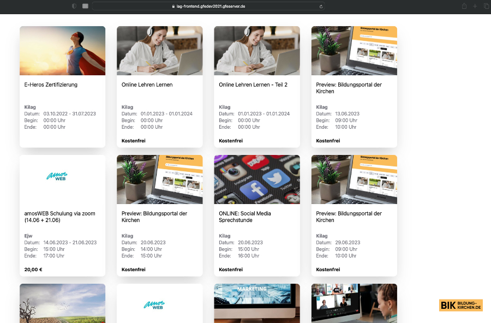
Task: Open the Bildungsportal preview dated 13.06.2023
Action: click(349, 88)
